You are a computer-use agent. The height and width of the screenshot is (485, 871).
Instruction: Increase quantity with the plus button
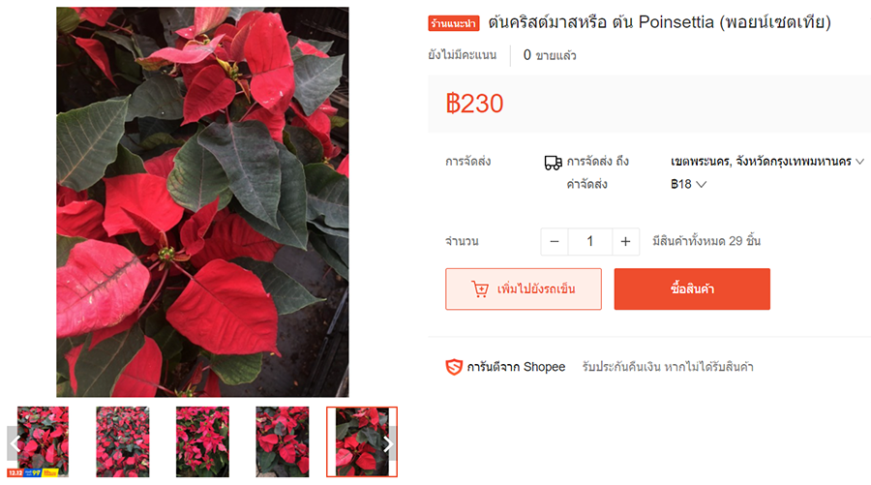click(x=625, y=242)
